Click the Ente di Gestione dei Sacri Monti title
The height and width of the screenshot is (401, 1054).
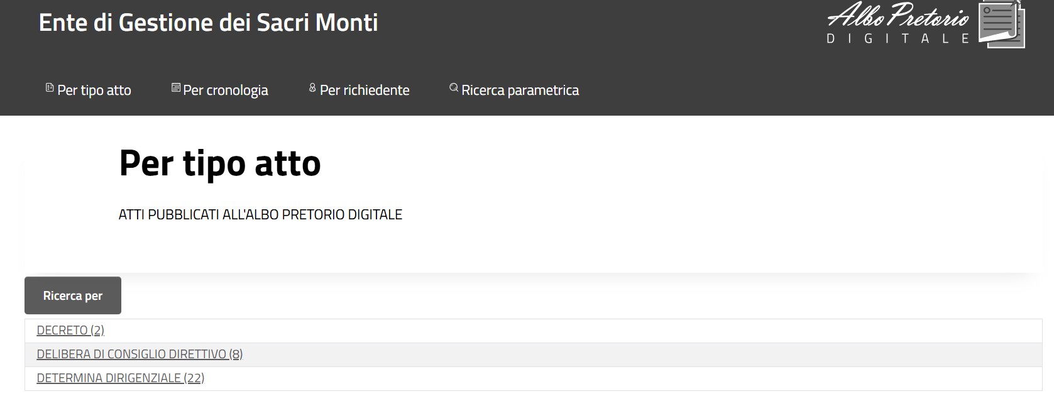point(208,23)
